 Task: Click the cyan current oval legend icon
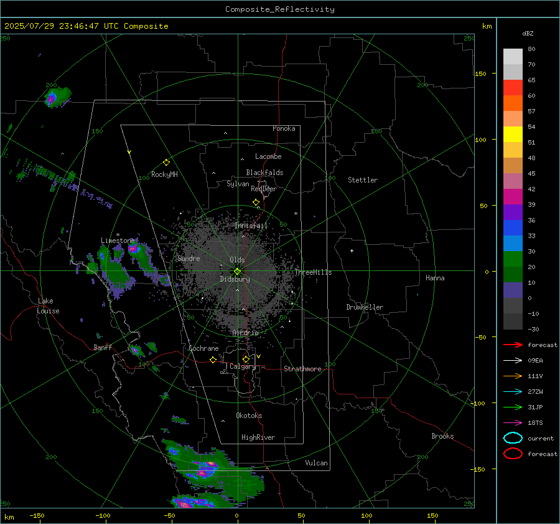click(513, 438)
